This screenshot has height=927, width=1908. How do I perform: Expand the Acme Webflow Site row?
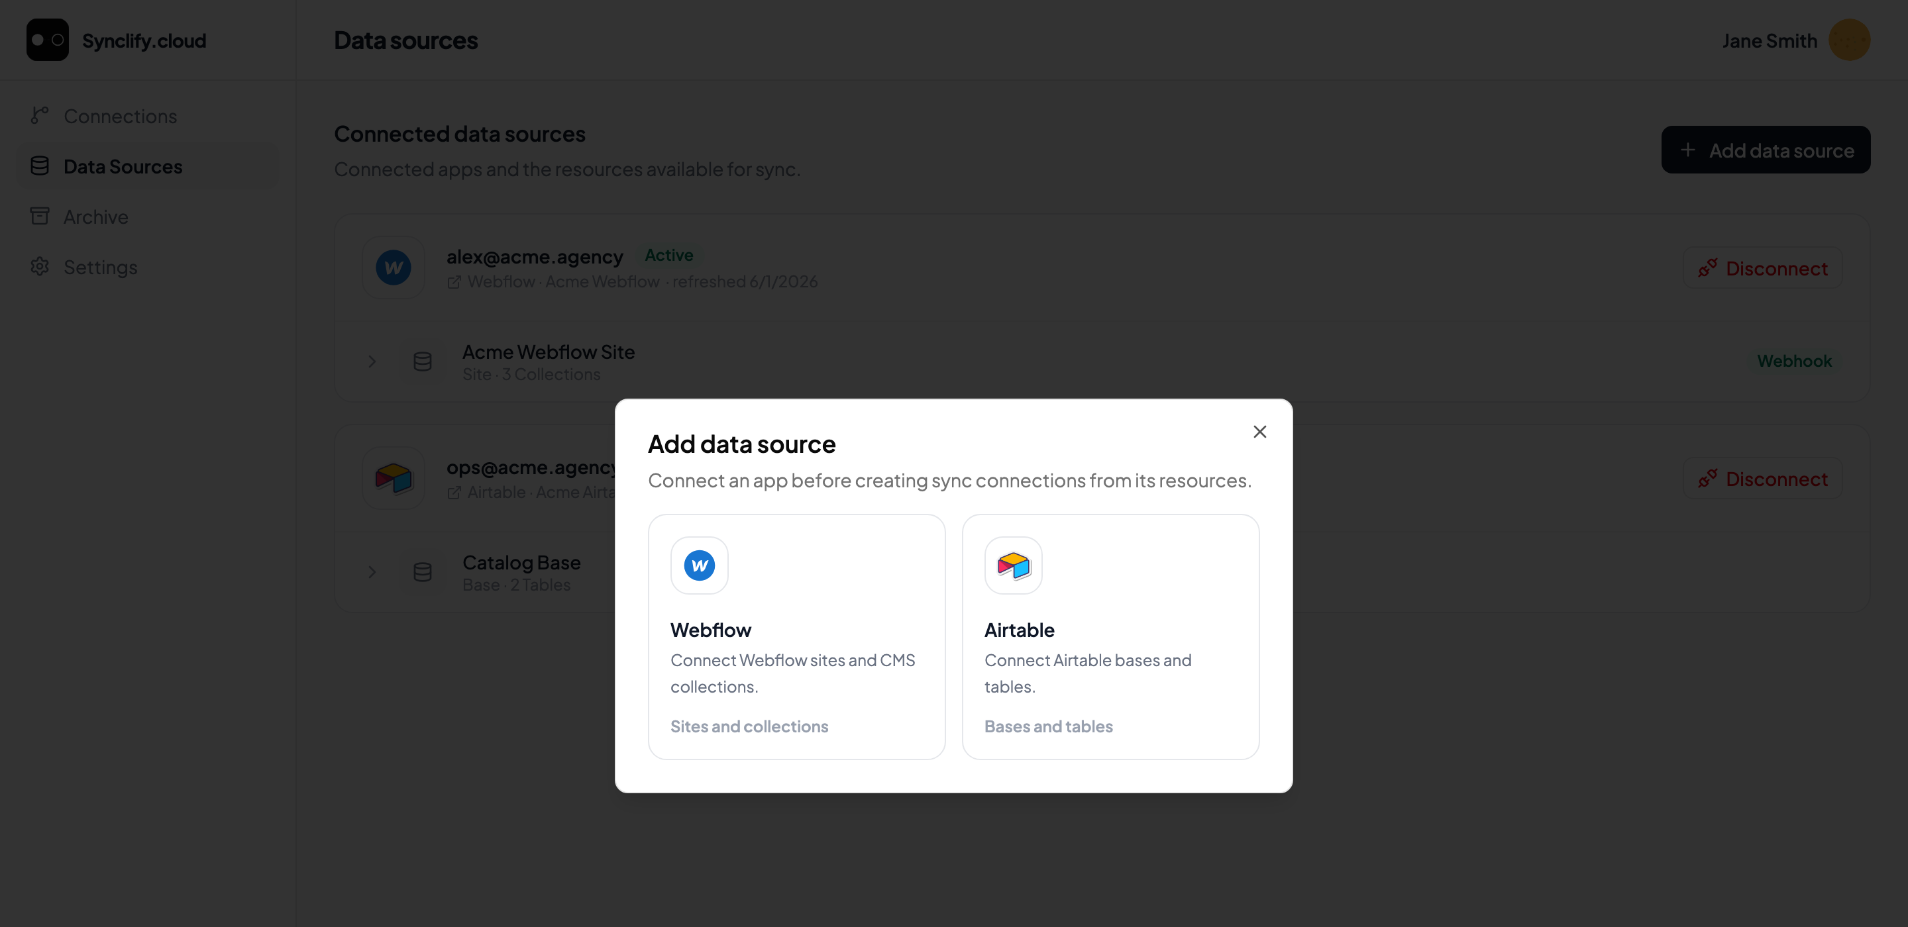click(x=372, y=362)
